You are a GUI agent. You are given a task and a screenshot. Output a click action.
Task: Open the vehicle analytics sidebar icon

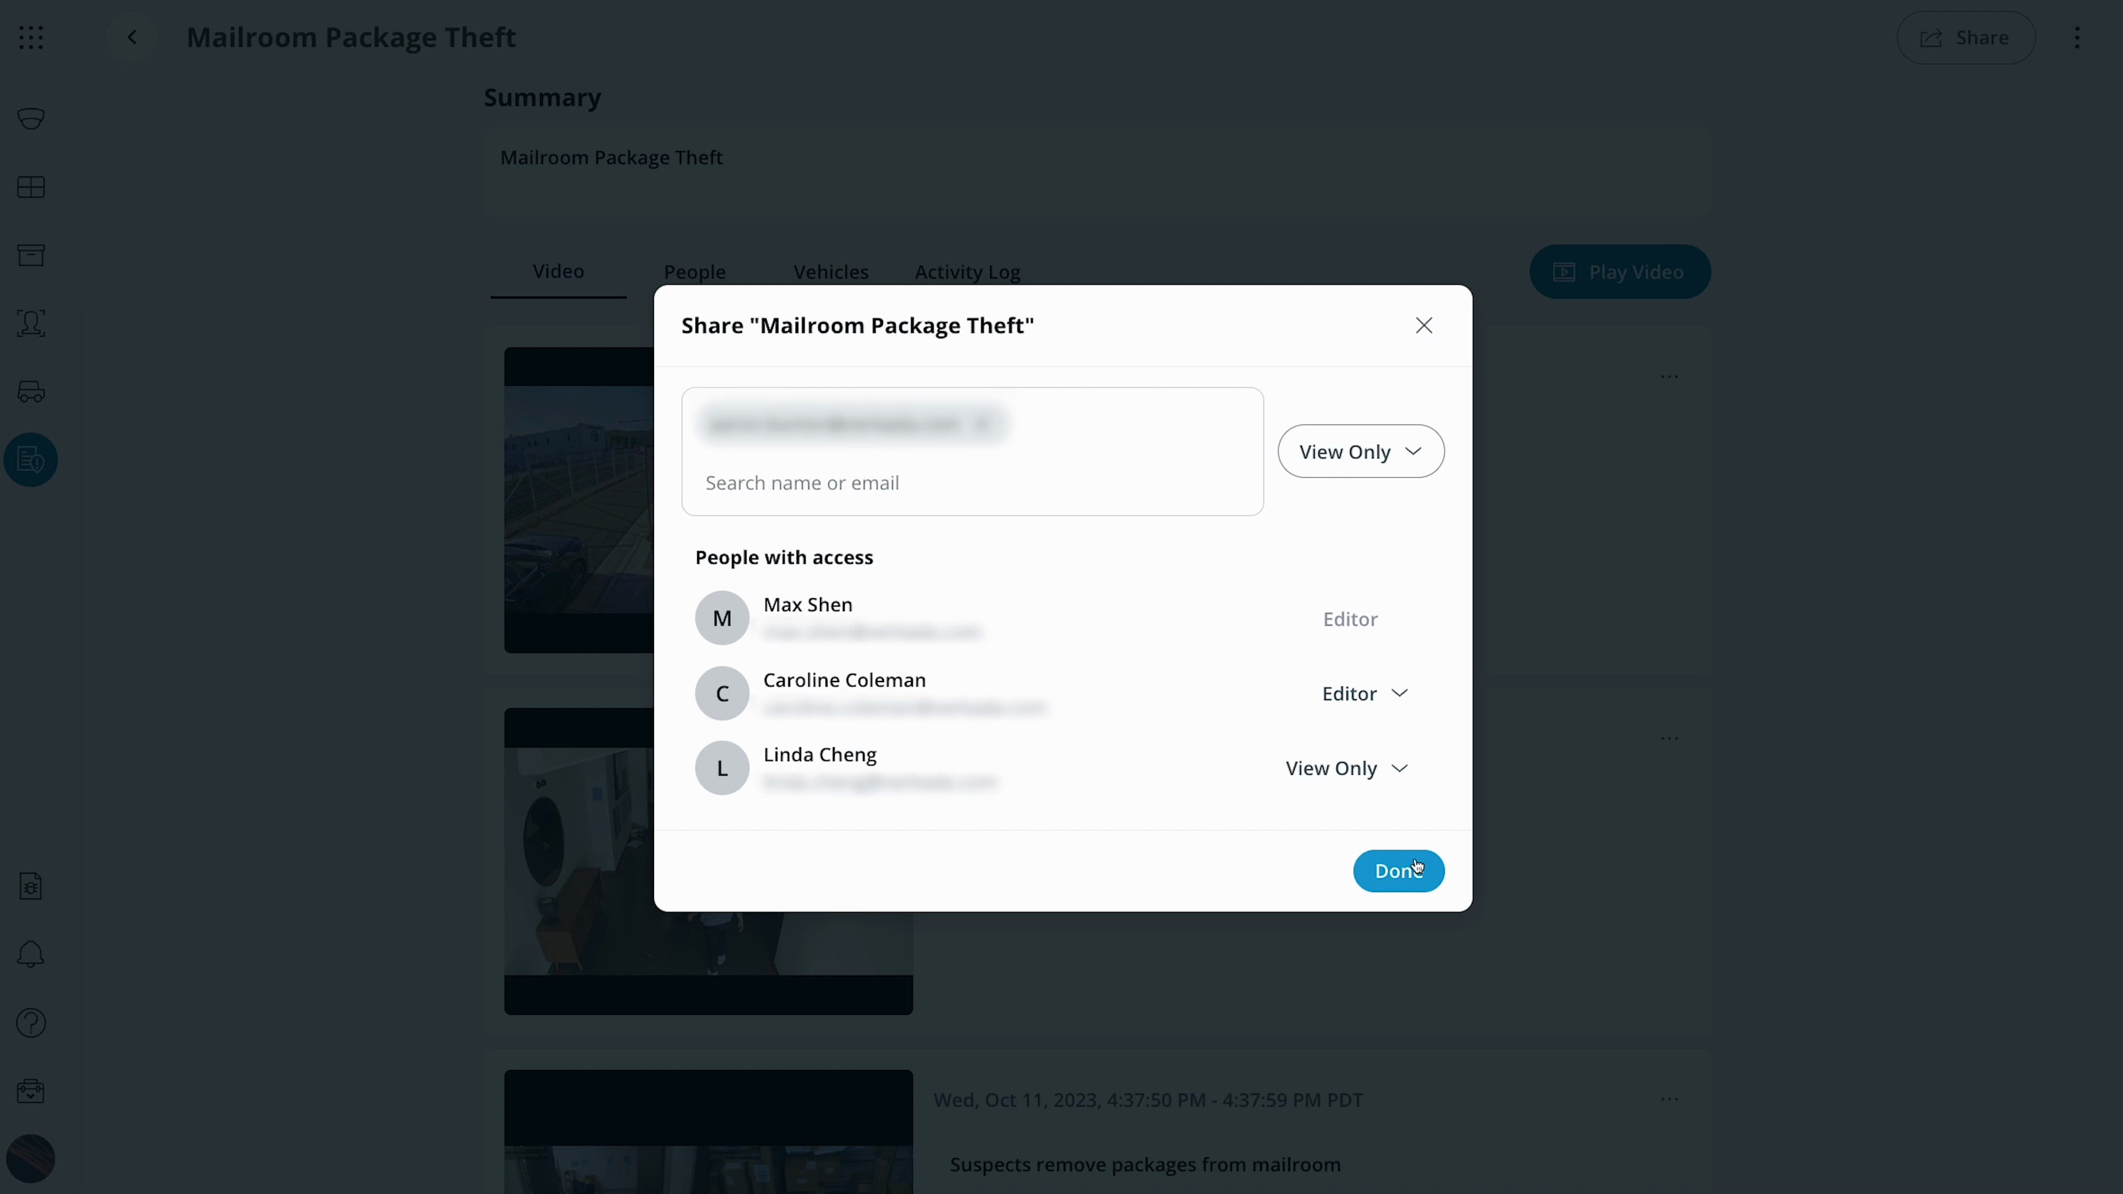(x=30, y=391)
